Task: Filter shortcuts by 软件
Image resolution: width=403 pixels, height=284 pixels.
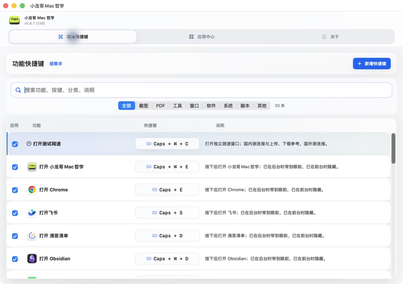Action: [x=211, y=106]
